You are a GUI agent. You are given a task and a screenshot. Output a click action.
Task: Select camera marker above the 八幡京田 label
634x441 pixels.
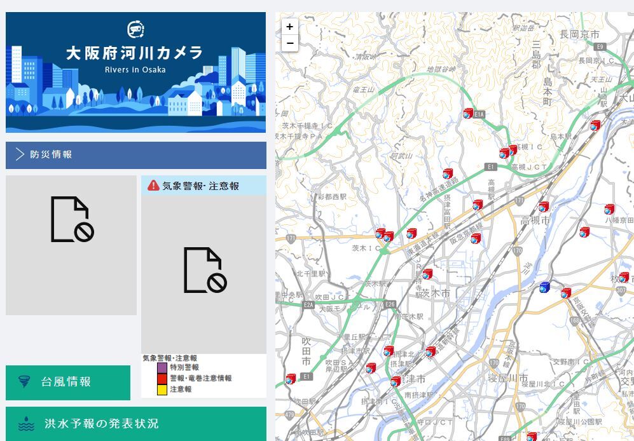tap(609, 210)
